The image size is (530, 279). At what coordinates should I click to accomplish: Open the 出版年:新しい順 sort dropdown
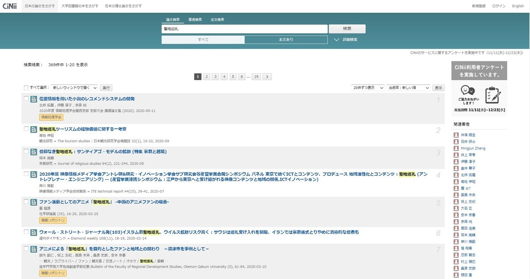(x=409, y=88)
